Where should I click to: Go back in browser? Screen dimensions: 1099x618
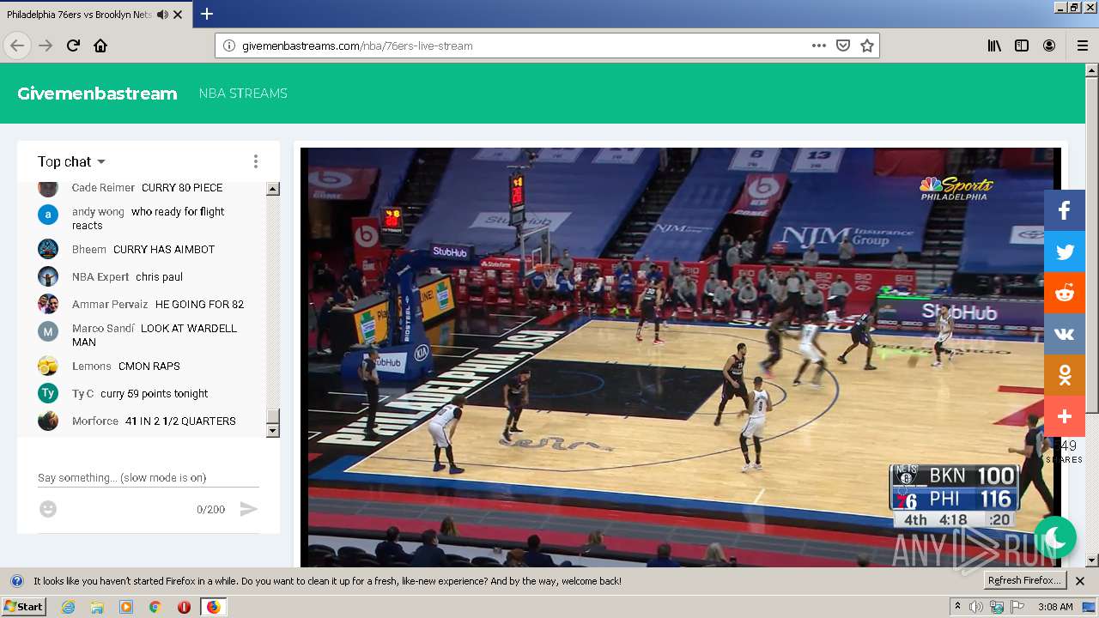click(17, 45)
